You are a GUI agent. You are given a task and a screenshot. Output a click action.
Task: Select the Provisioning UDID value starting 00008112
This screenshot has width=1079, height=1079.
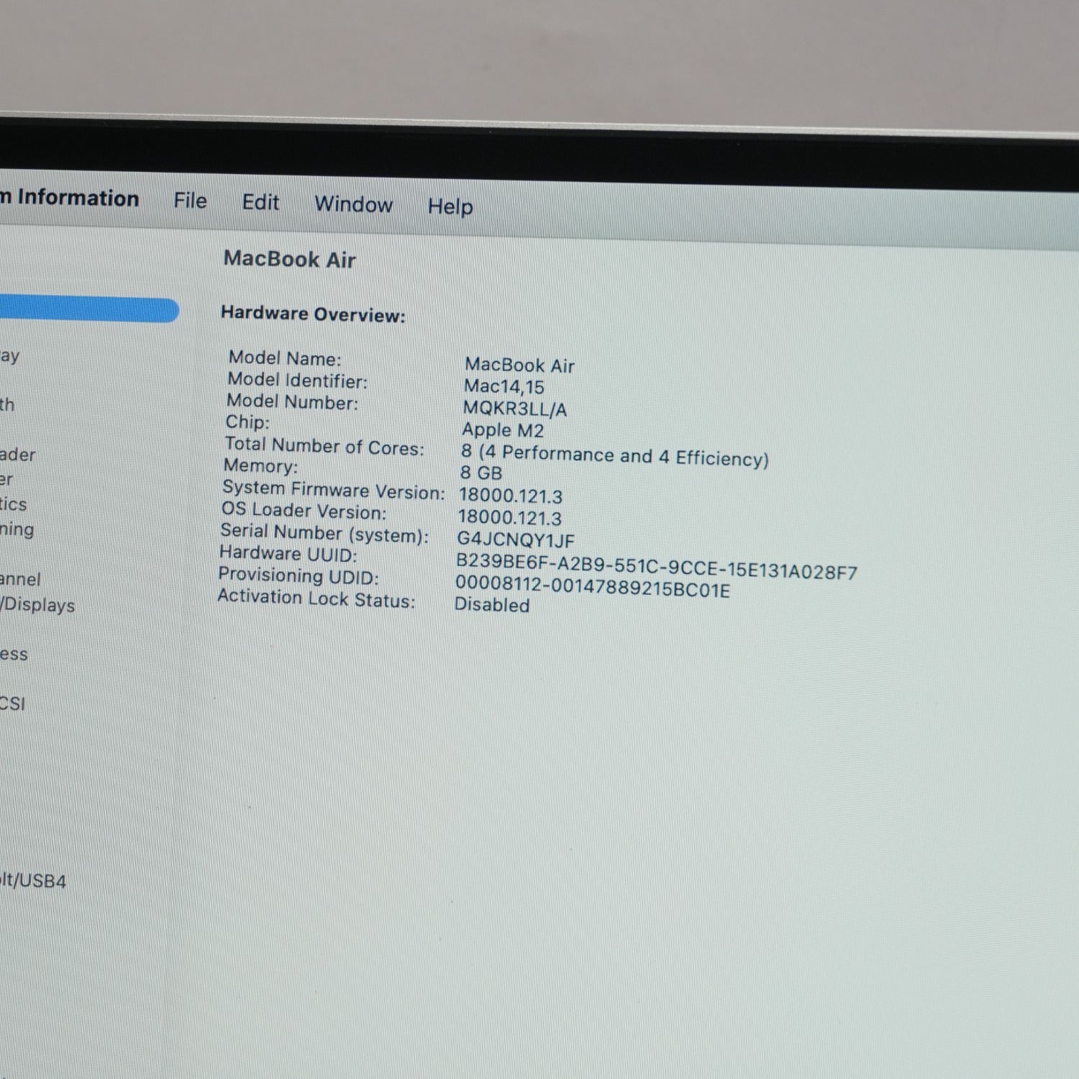tap(593, 586)
